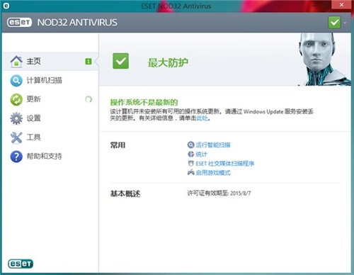The image size is (354, 275).
Task: Click the green protection status checkmark in header
Action: pos(334,23)
